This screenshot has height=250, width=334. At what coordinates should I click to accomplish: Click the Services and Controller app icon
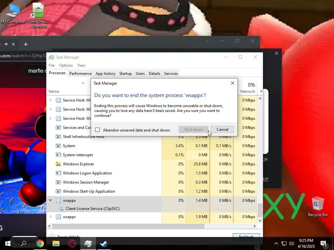coord(58,128)
